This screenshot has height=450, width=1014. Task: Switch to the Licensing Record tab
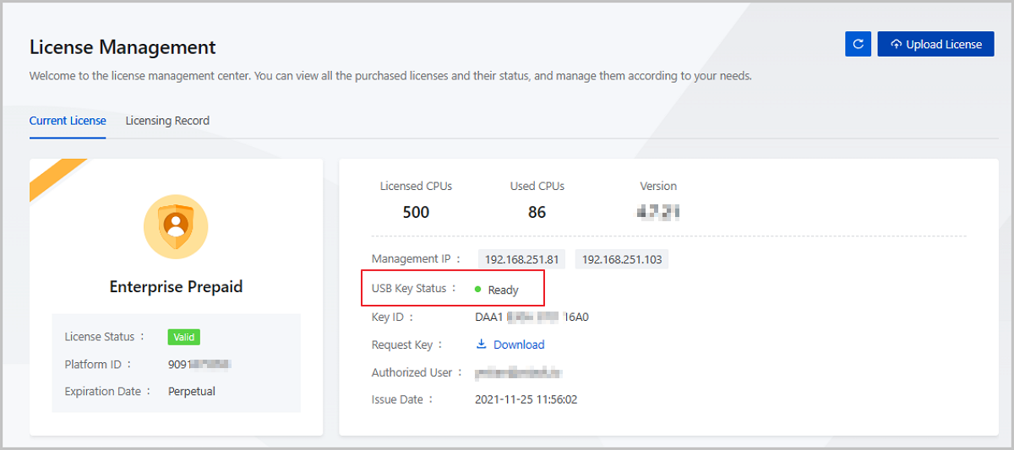167,121
